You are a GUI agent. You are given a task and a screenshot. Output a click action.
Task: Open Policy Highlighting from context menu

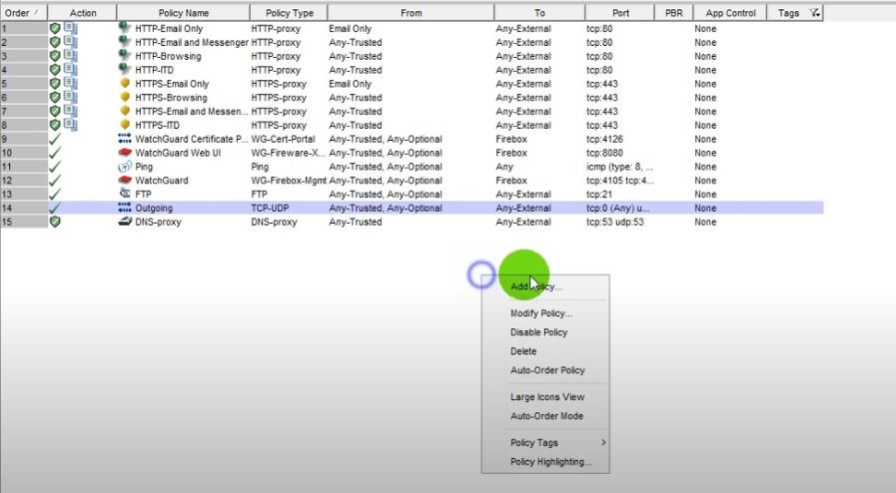[550, 462]
